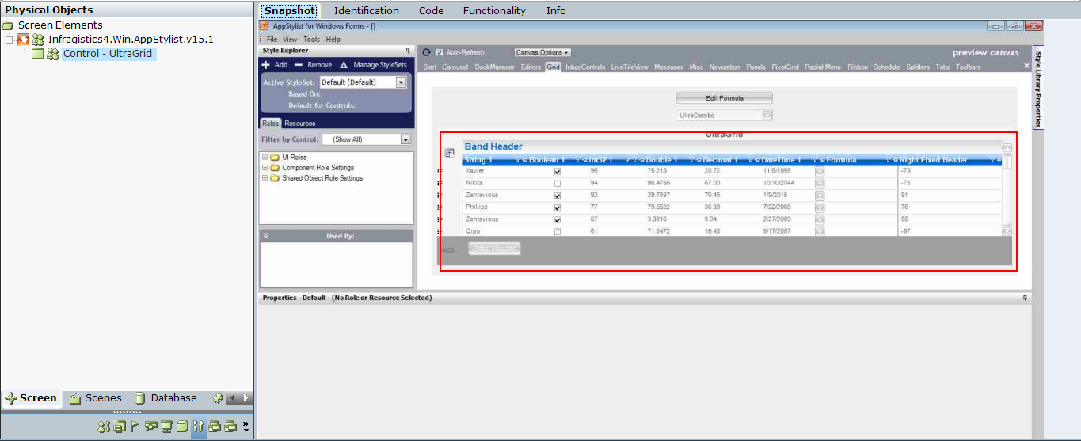Switch to the Identification tab
This screenshot has width=1081, height=441.
(x=366, y=11)
